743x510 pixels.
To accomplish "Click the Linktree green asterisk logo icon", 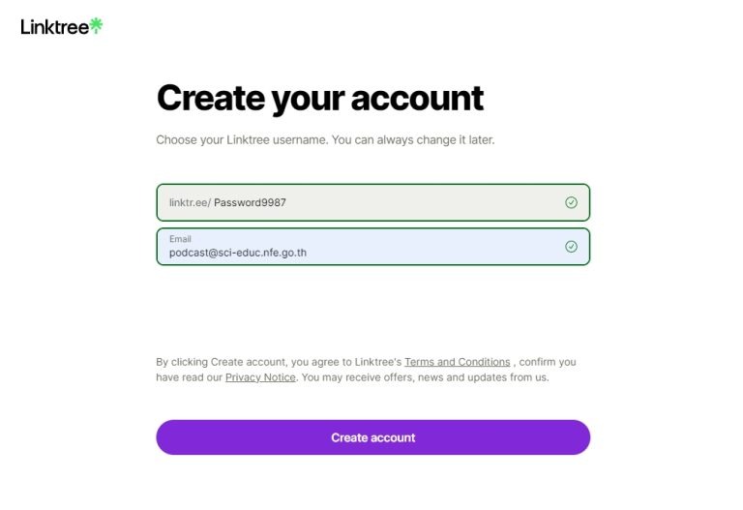I will point(96,26).
